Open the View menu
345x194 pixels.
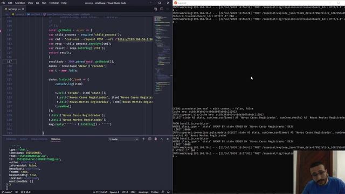tap(30, 3)
